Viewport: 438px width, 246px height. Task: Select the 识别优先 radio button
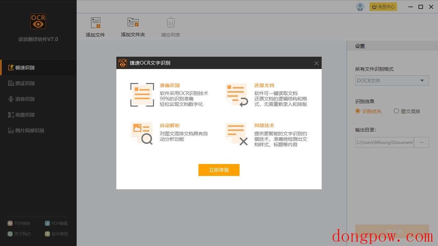click(x=358, y=111)
